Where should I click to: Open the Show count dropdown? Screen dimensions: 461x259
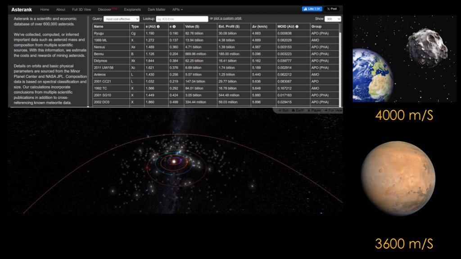tap(333, 19)
